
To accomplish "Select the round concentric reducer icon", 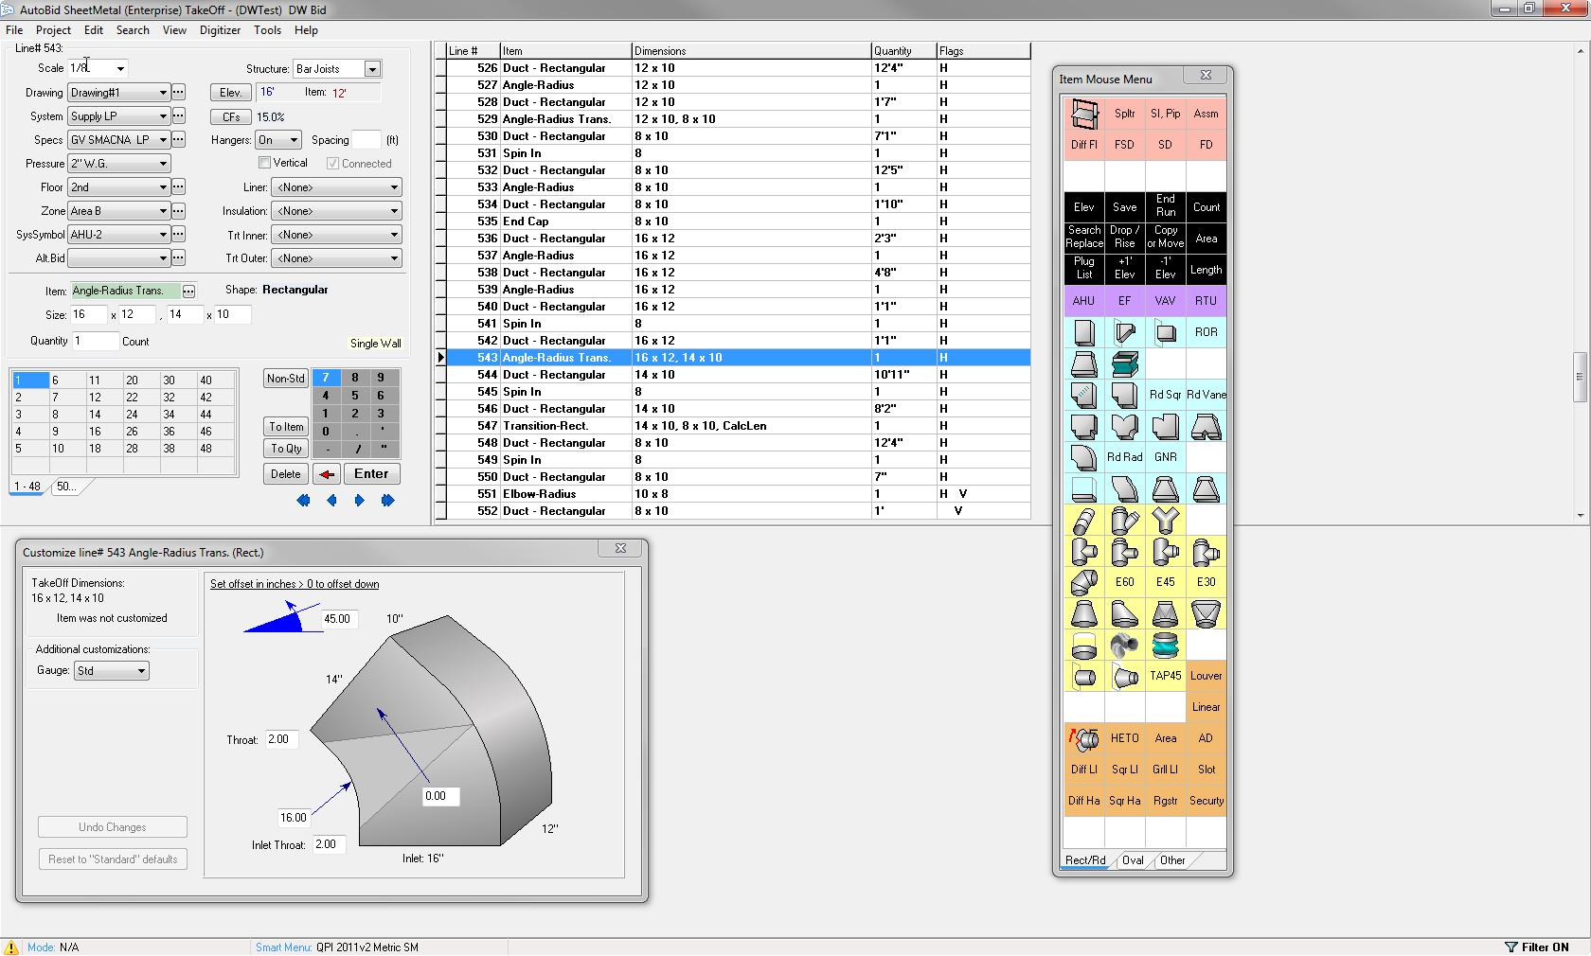I will (1083, 613).
